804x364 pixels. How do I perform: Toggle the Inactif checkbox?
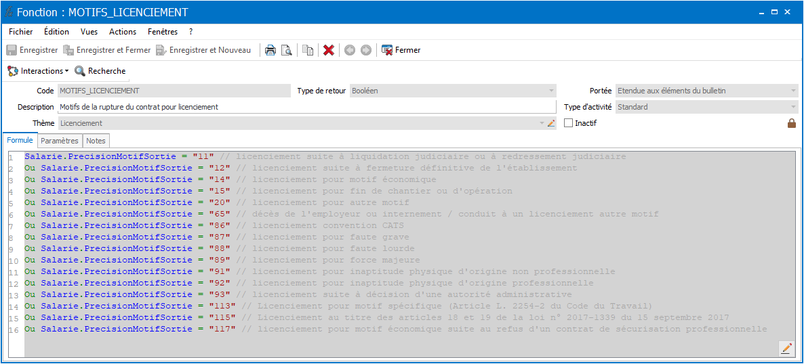tap(568, 123)
